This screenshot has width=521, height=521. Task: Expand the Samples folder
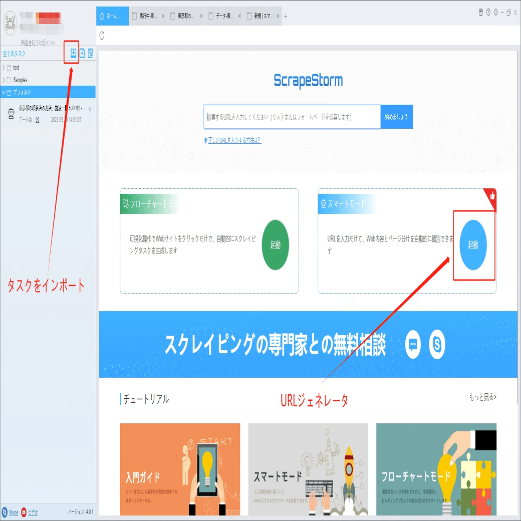point(4,80)
